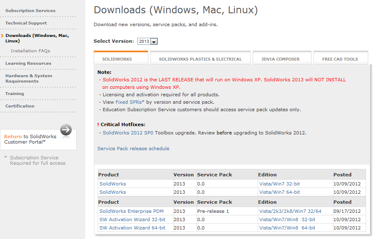Click the Select Version label

point(114,41)
